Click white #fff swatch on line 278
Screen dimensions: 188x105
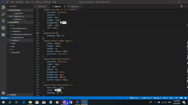(x=61, y=22)
